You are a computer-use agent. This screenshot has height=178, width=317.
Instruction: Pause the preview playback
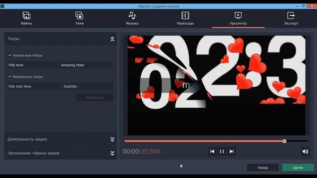[x=222, y=151]
